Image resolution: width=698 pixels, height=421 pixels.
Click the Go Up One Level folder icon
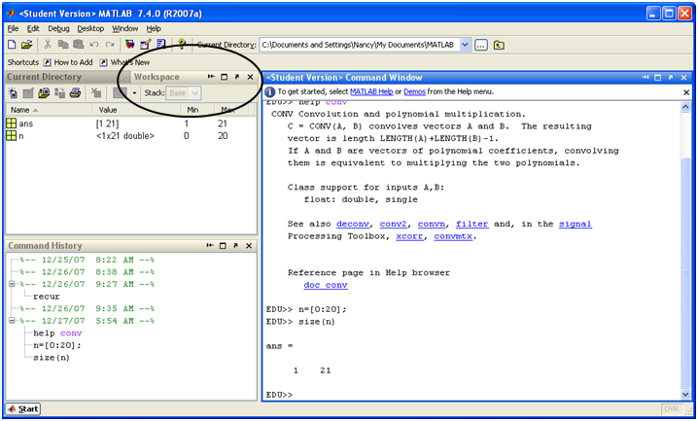[499, 45]
